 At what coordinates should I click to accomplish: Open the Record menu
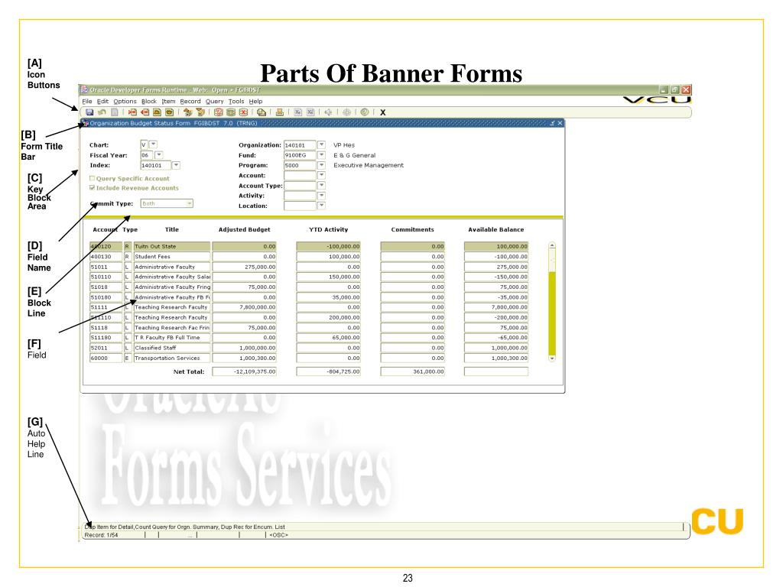tap(190, 102)
